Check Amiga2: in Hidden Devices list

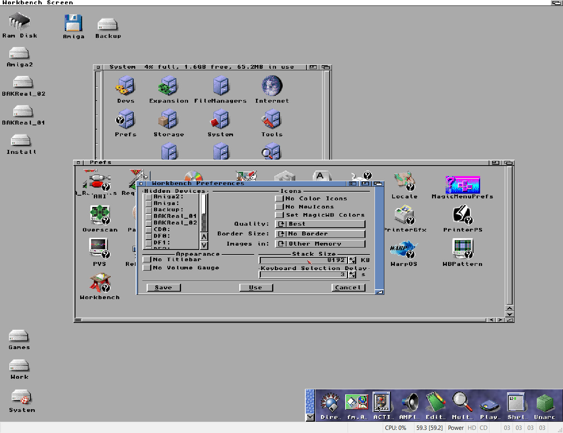coord(149,197)
